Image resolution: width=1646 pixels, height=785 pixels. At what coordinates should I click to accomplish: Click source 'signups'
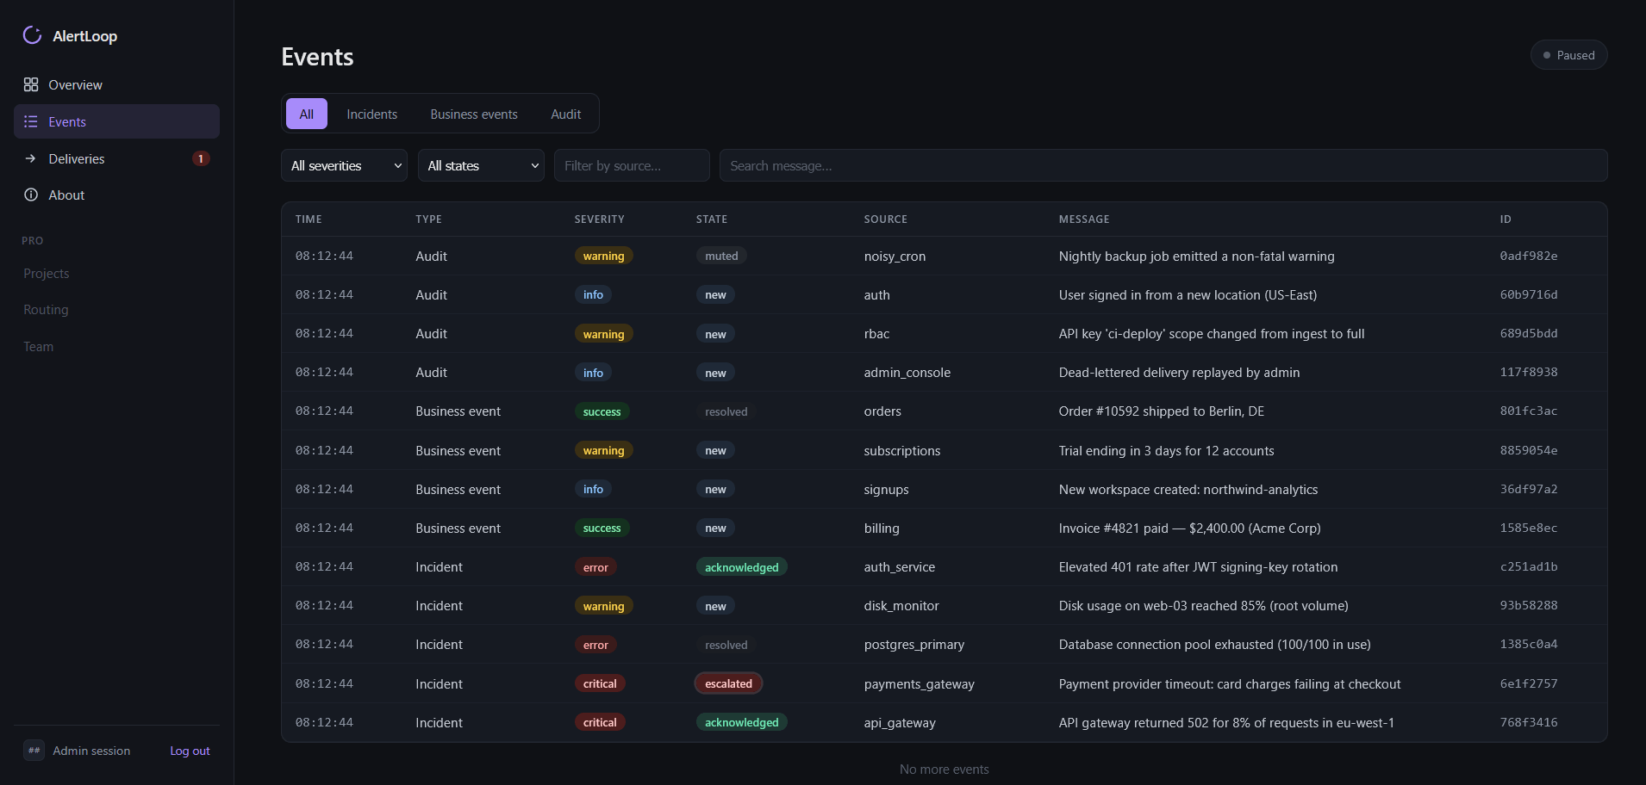point(886,489)
